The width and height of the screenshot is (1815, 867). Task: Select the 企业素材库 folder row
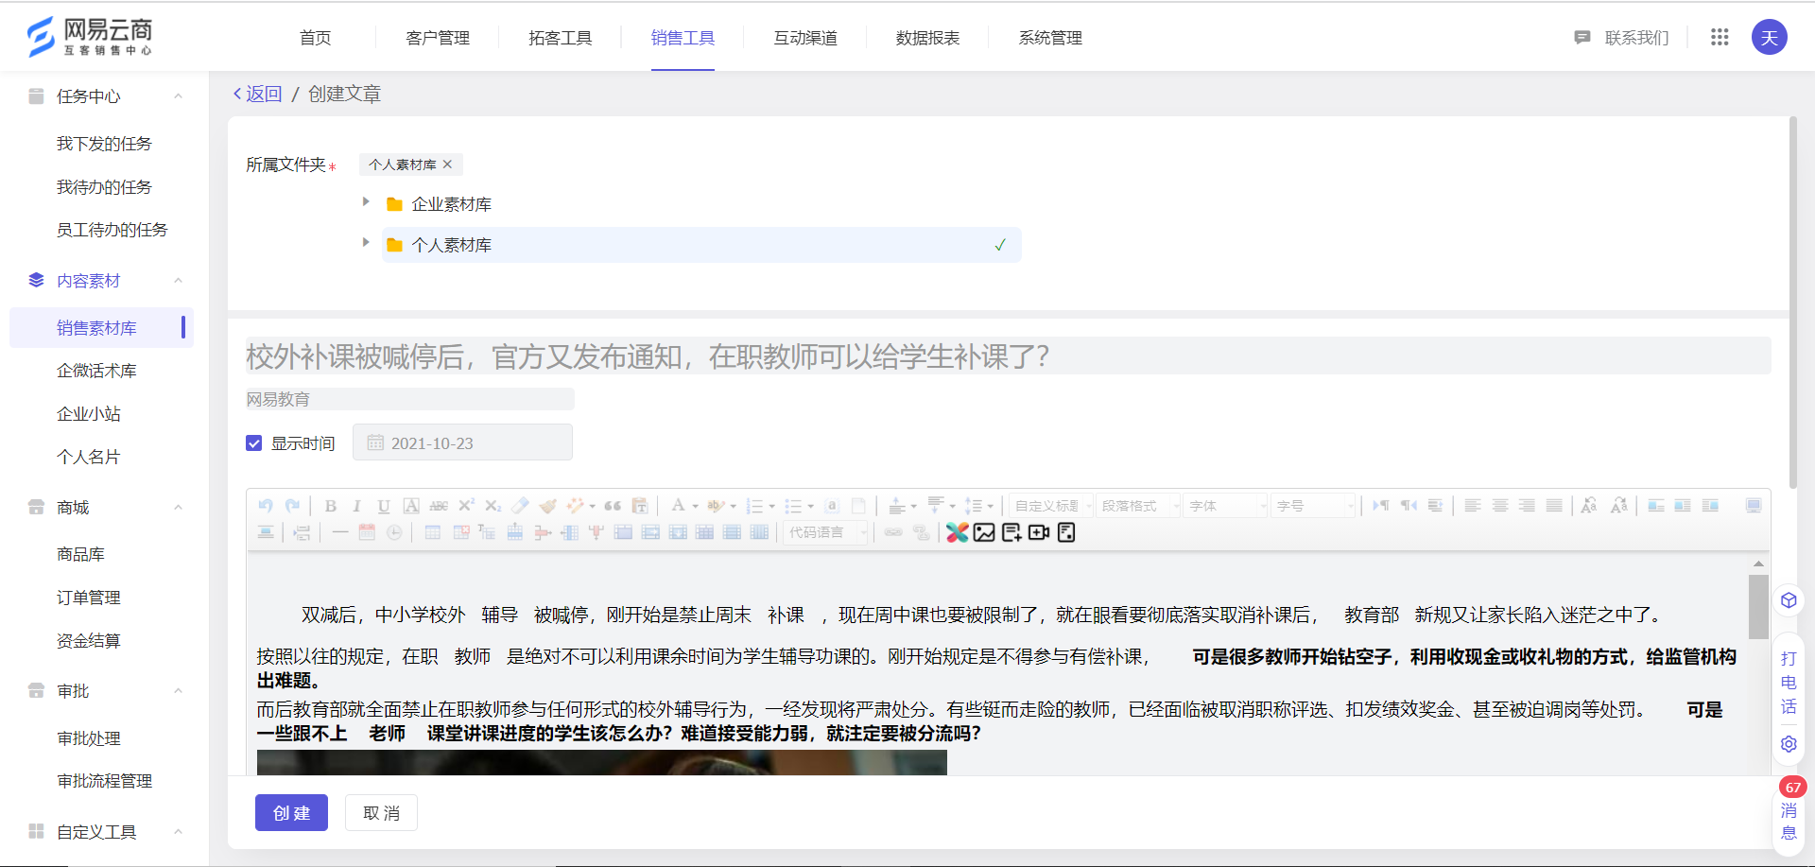point(701,204)
